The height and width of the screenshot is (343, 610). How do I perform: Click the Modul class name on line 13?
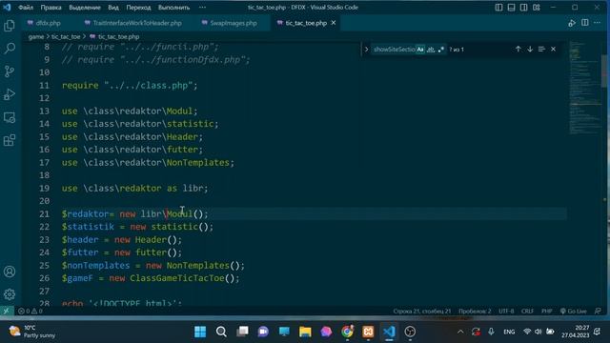click(x=179, y=111)
